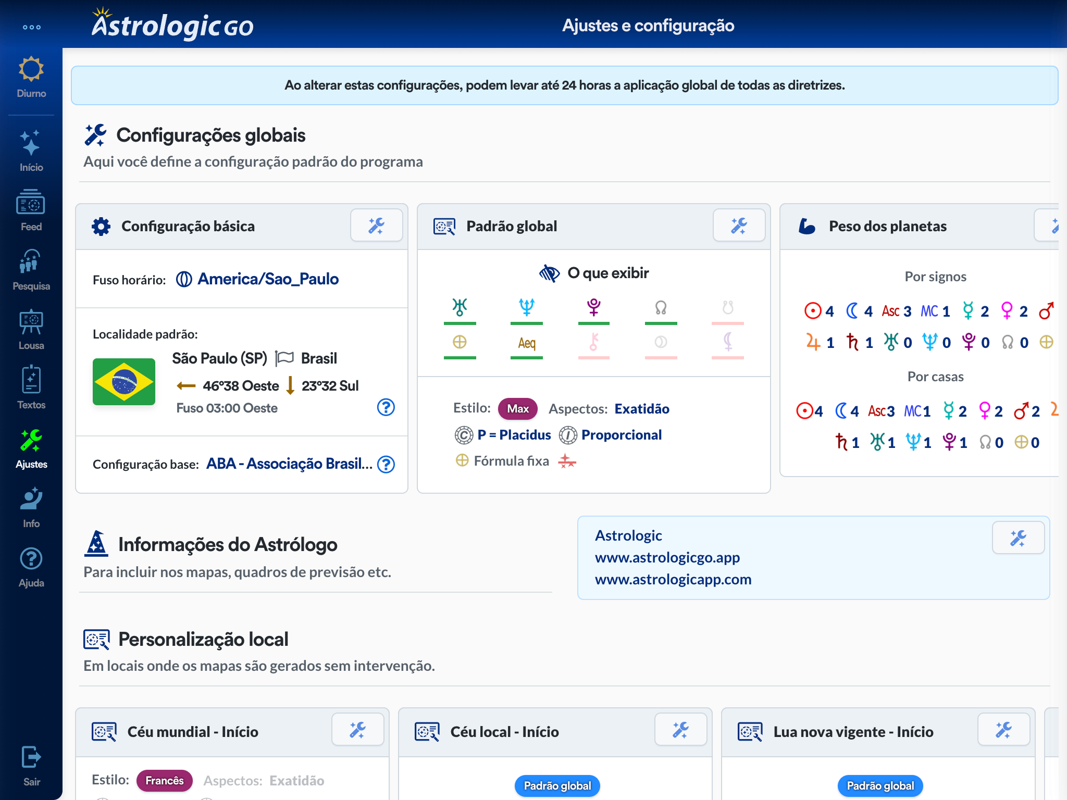Screen dimensions: 1067x800
Task: Click www.astrologicgo.app link
Action: 667,557
